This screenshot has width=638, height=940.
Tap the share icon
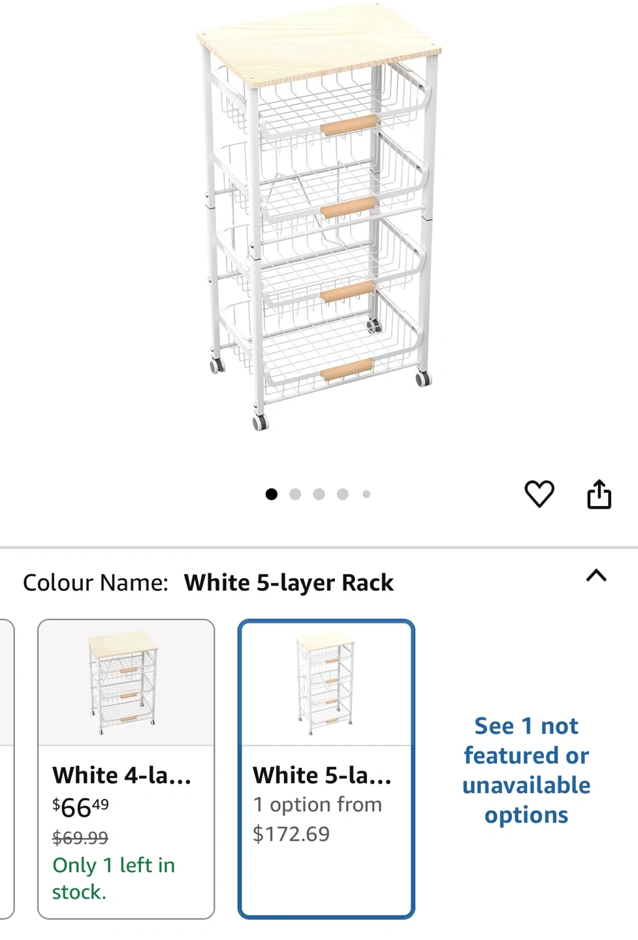(x=599, y=494)
